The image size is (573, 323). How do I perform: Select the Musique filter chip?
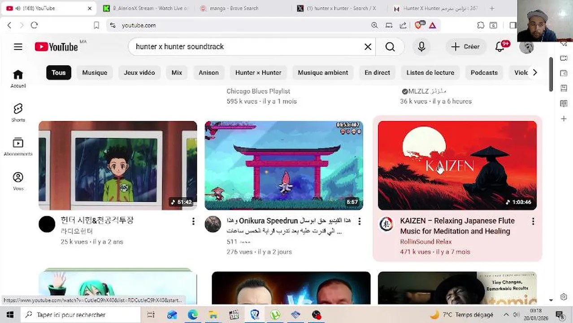pyautogui.click(x=95, y=73)
